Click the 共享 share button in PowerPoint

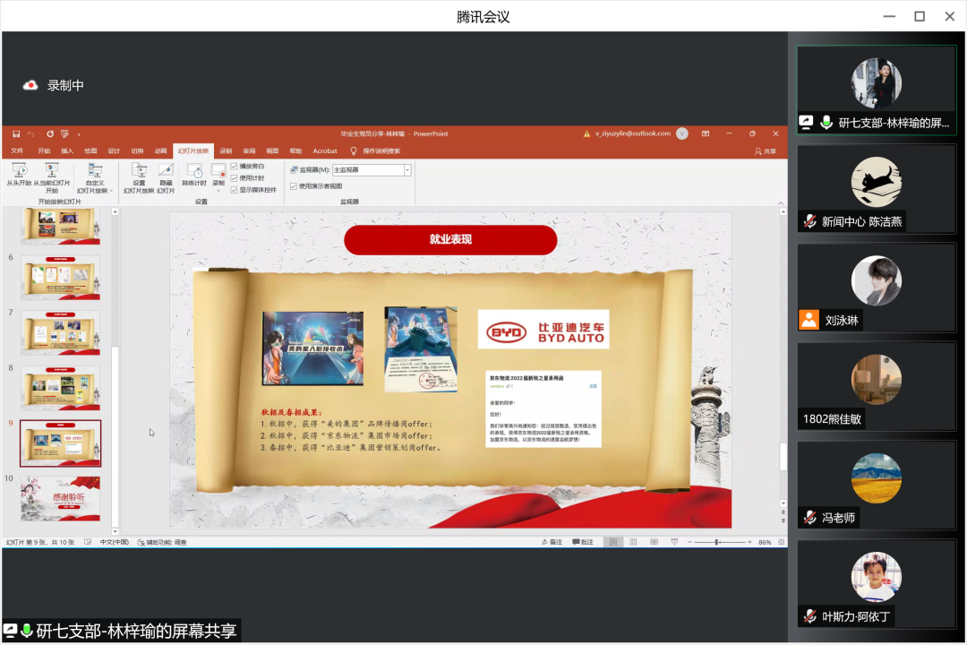click(x=766, y=151)
